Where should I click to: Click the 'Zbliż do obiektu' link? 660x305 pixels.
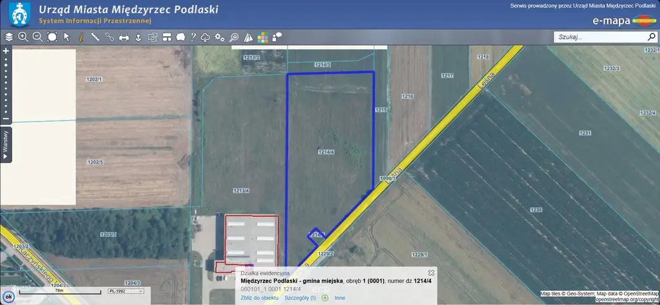coord(260,298)
